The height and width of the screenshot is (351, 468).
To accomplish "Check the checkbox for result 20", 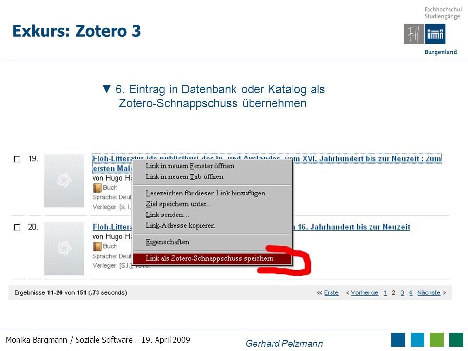I will (18, 227).
